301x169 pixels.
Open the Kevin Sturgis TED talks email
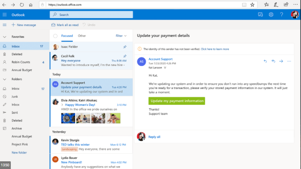pyautogui.click(x=91, y=145)
